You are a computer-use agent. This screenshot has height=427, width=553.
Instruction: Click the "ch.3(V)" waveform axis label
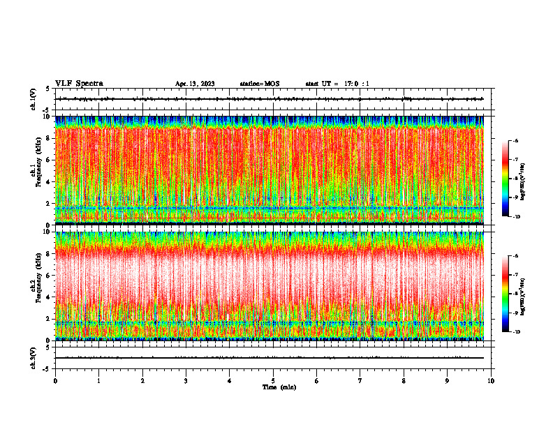point(34,359)
